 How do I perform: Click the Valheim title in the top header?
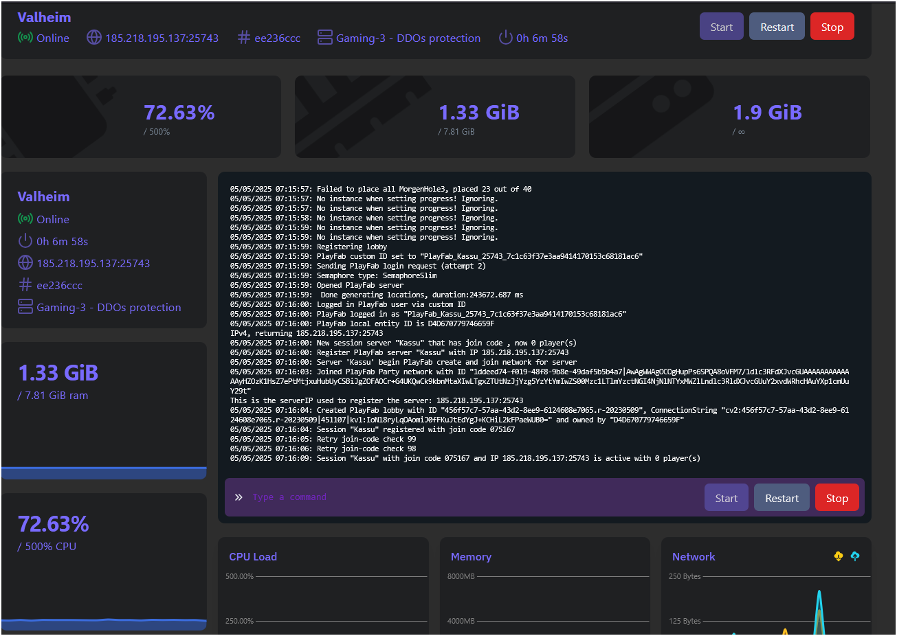tap(44, 17)
